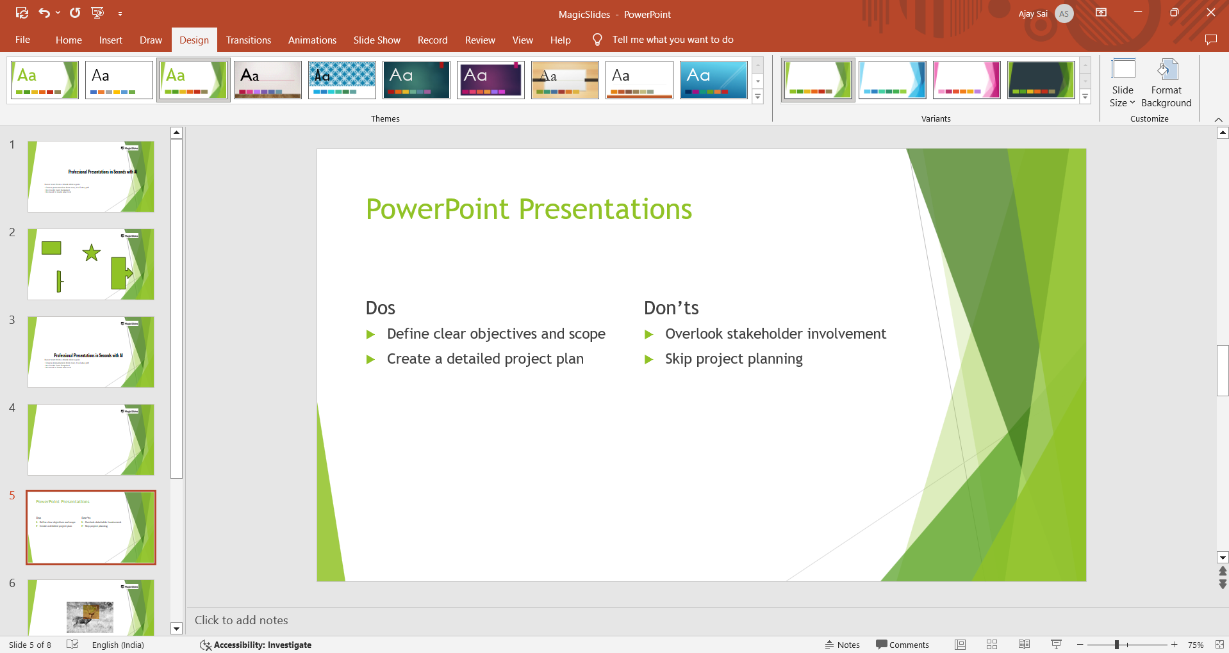This screenshot has width=1229, height=653.
Task: Click the Tell me lightbulb icon
Action: (597, 40)
